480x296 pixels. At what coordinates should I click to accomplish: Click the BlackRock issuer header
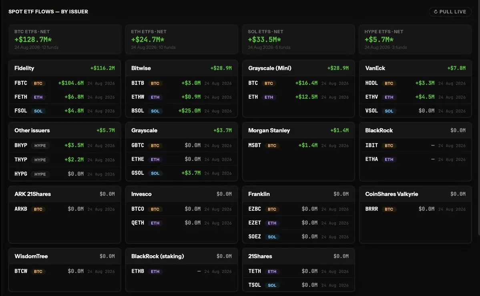coord(416,130)
